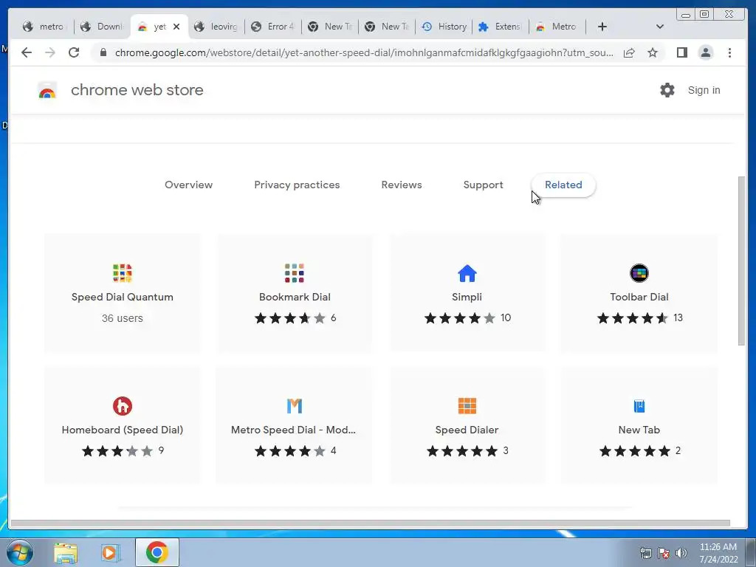Bookmark this page with the star
The width and height of the screenshot is (756, 567).
653,52
